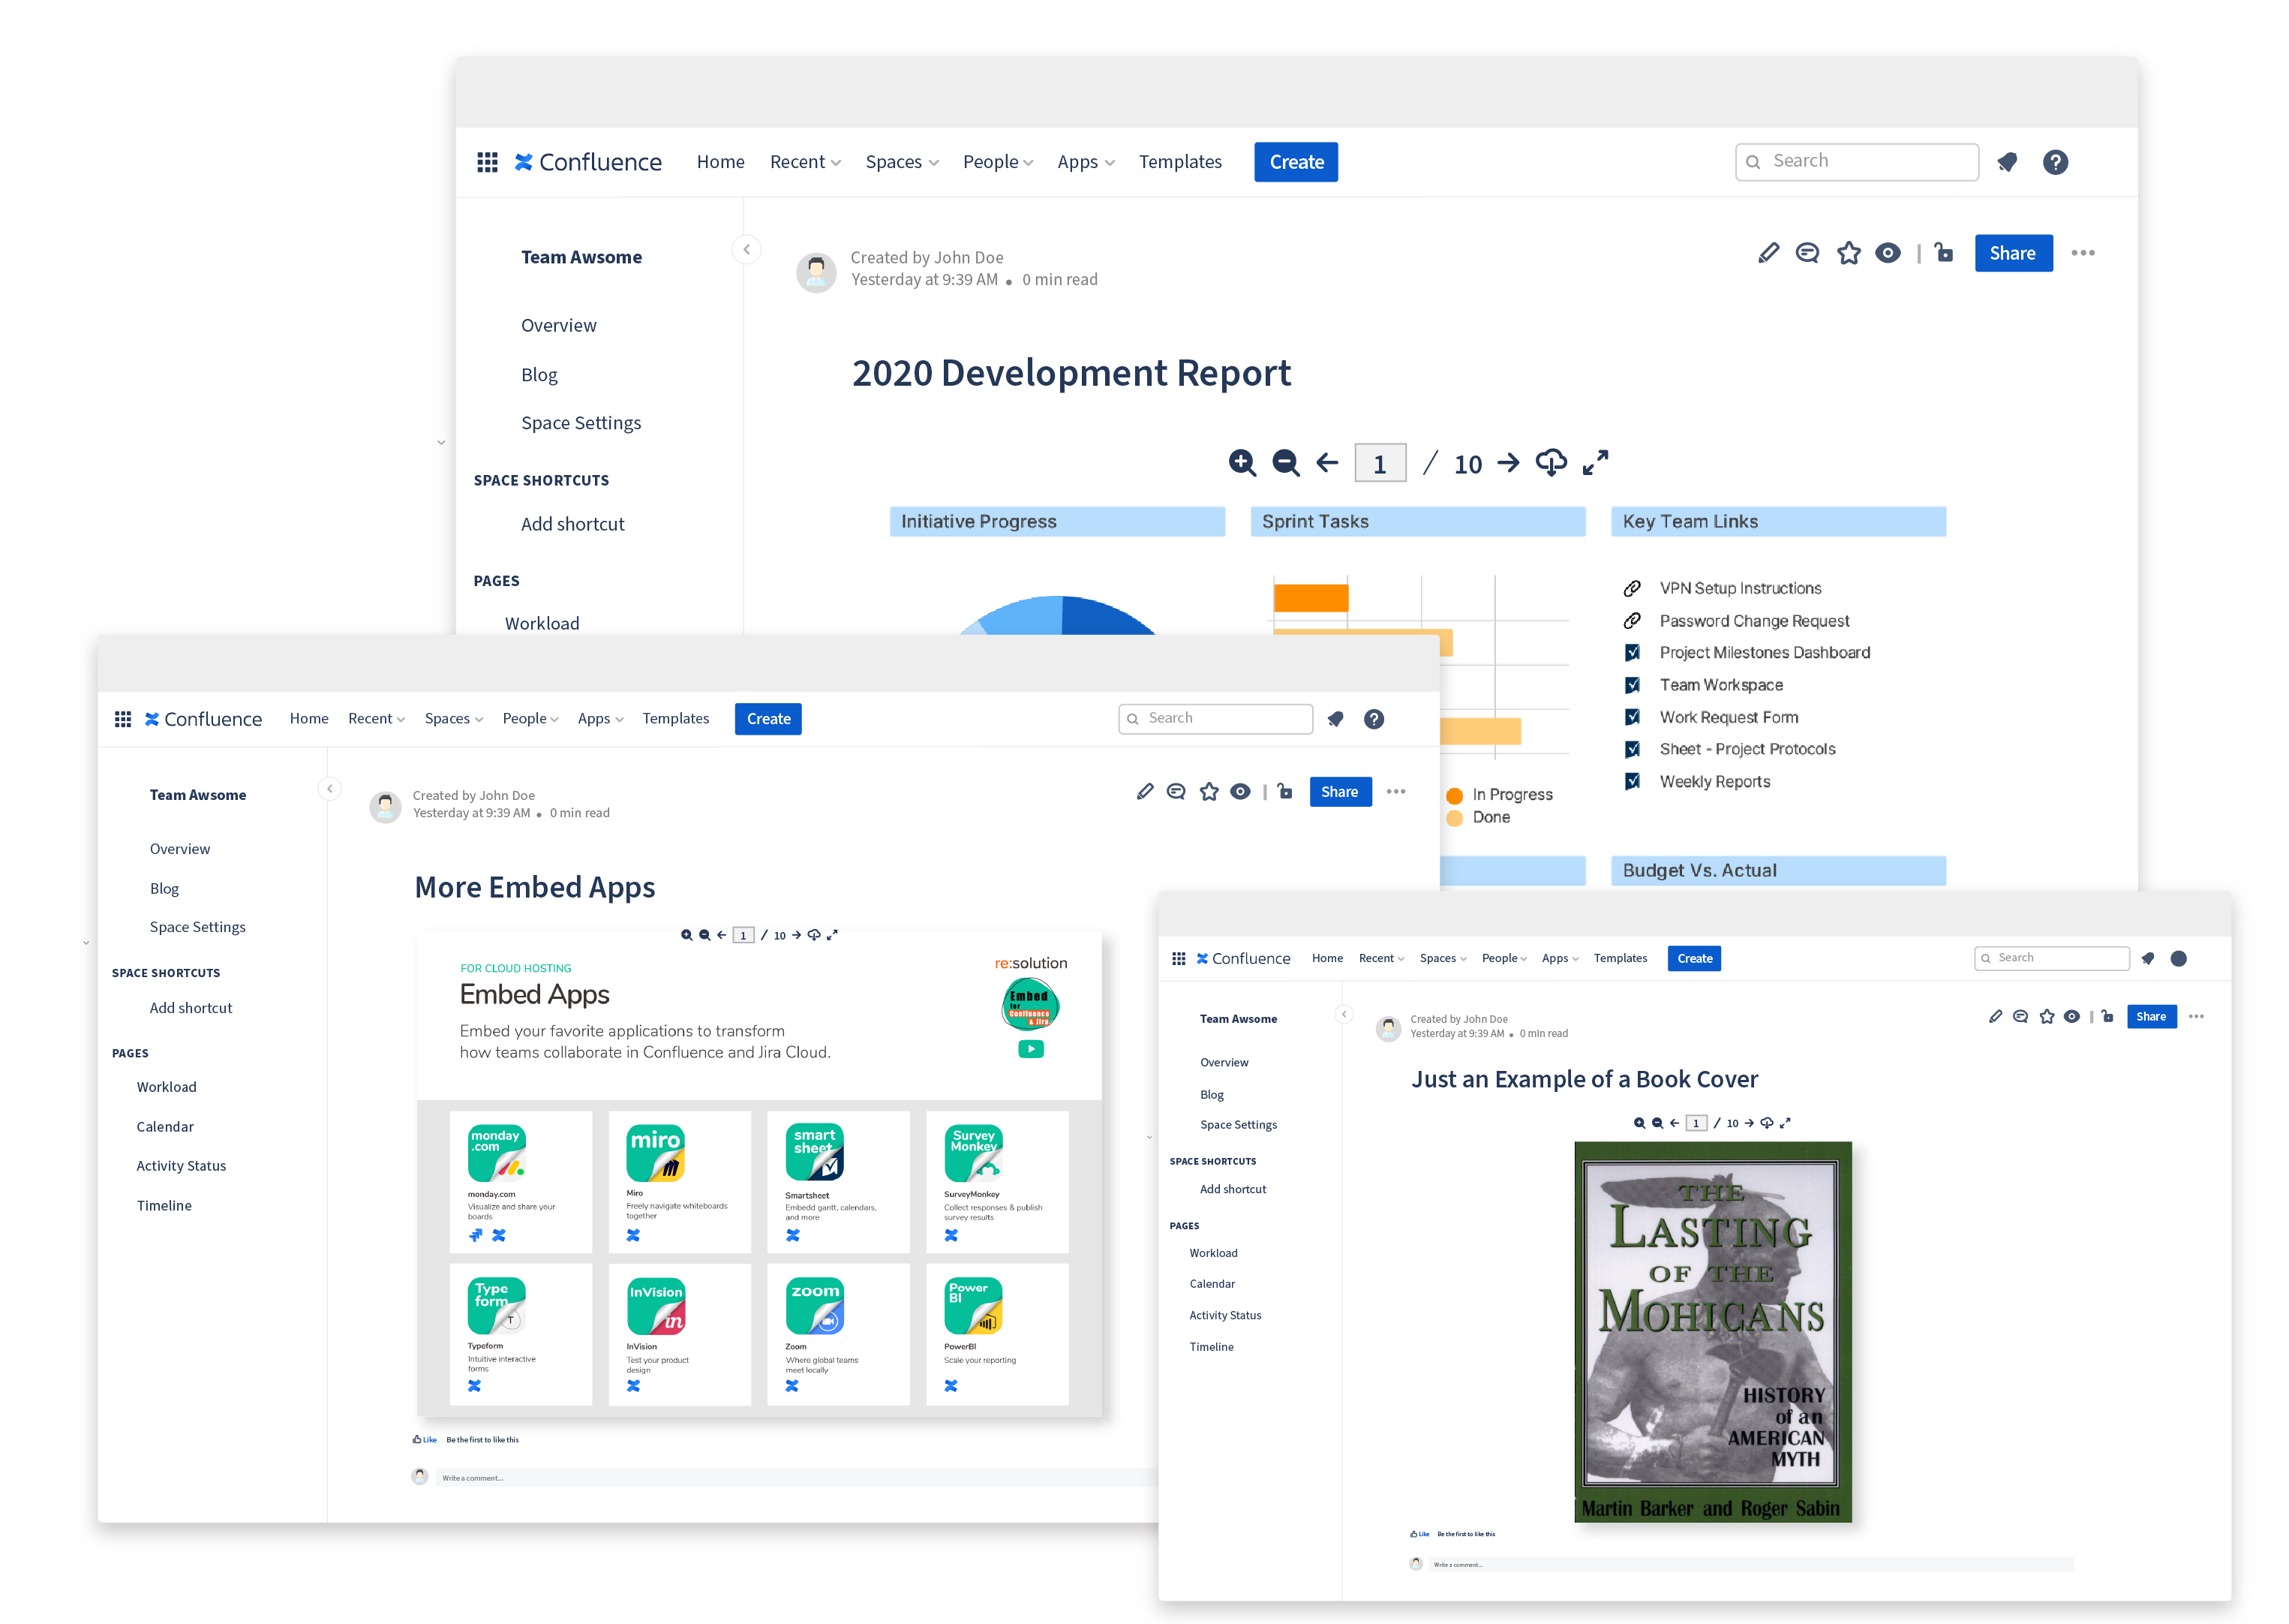
Task: Open Apps dropdown in Embed Apps window
Action: (601, 718)
